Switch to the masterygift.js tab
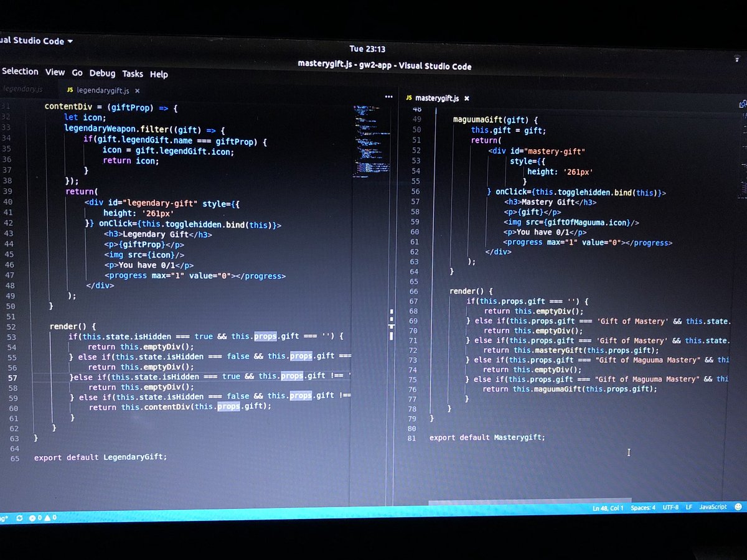Image resolution: width=747 pixels, height=560 pixels. (436, 98)
